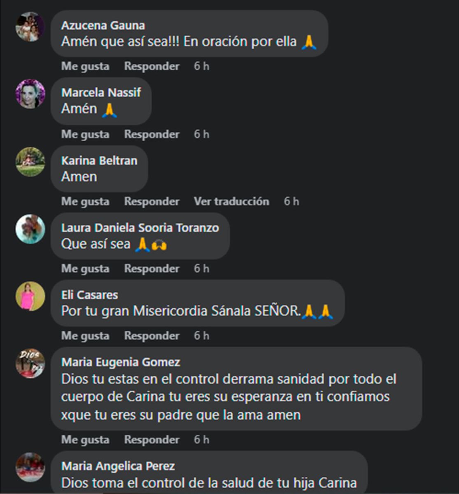Open the Maria Angelica Perez name link
Viewport: 459px width, 494px height.
(x=118, y=466)
